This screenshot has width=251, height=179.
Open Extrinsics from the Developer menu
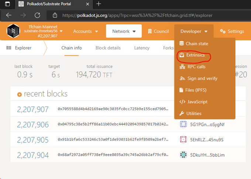coord(195,55)
